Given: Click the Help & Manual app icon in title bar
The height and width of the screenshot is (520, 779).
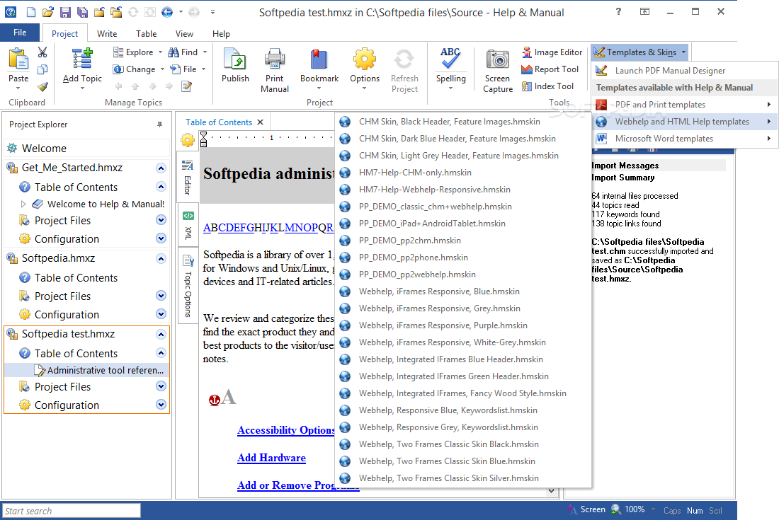Looking at the screenshot, I should [x=10, y=12].
